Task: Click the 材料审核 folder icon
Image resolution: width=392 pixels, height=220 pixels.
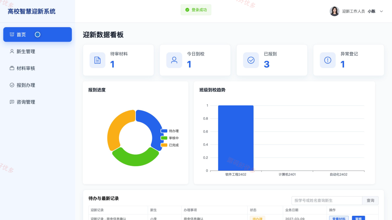Action: [12, 68]
